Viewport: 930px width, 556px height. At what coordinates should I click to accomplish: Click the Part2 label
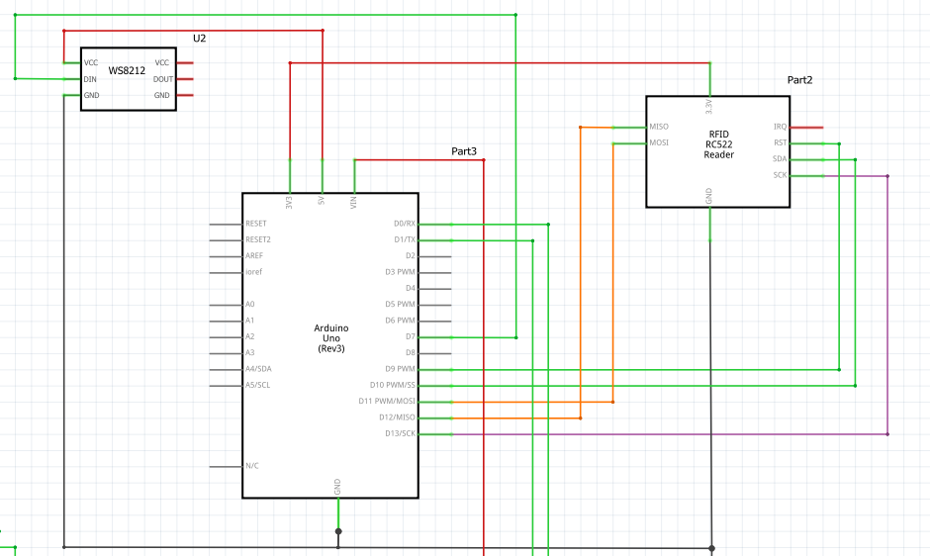799,80
